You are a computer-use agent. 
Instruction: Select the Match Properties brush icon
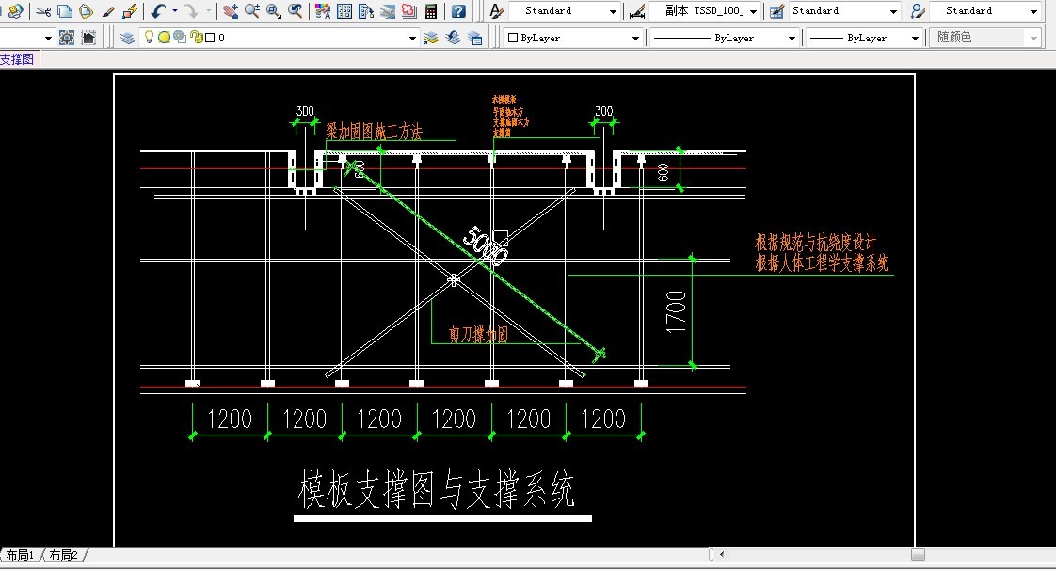(x=107, y=11)
